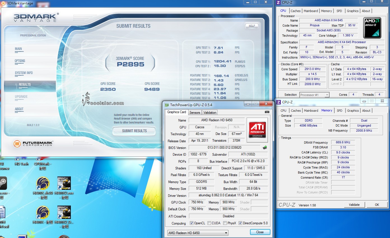The height and width of the screenshot is (238, 390).
Task: Click the NB Frequency 2008.9 MHz value
Action: click(364, 131)
